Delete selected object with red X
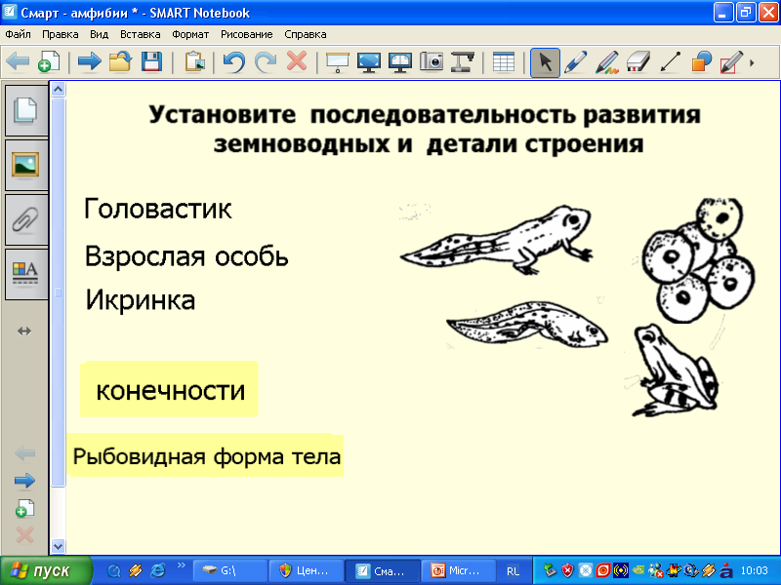Image resolution: width=781 pixels, height=585 pixels. point(297,61)
